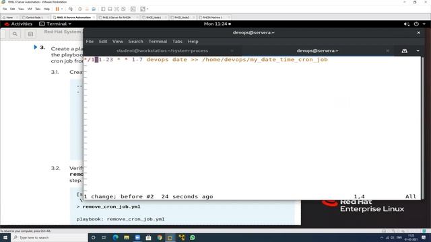Click the manage snapshots toolbar icon
Viewport: 431px width, 242px height.
pyautogui.click(x=94, y=9)
